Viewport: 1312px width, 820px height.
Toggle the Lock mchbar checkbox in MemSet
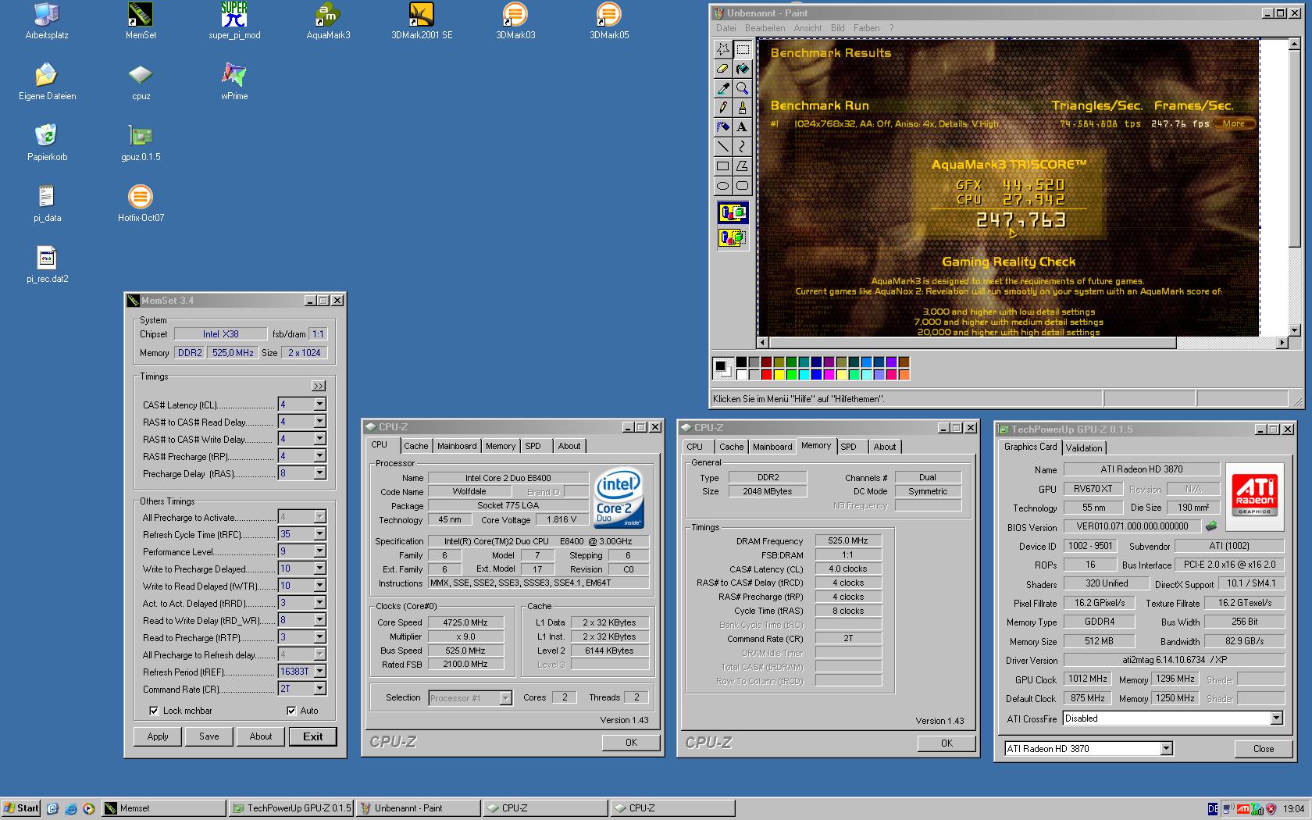click(x=154, y=711)
